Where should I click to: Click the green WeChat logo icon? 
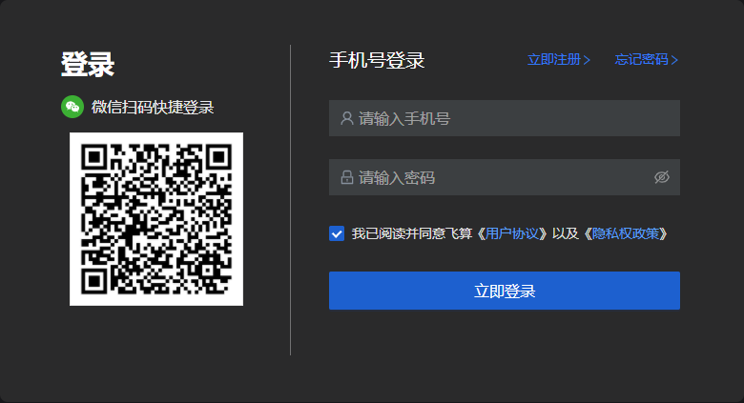(x=72, y=107)
